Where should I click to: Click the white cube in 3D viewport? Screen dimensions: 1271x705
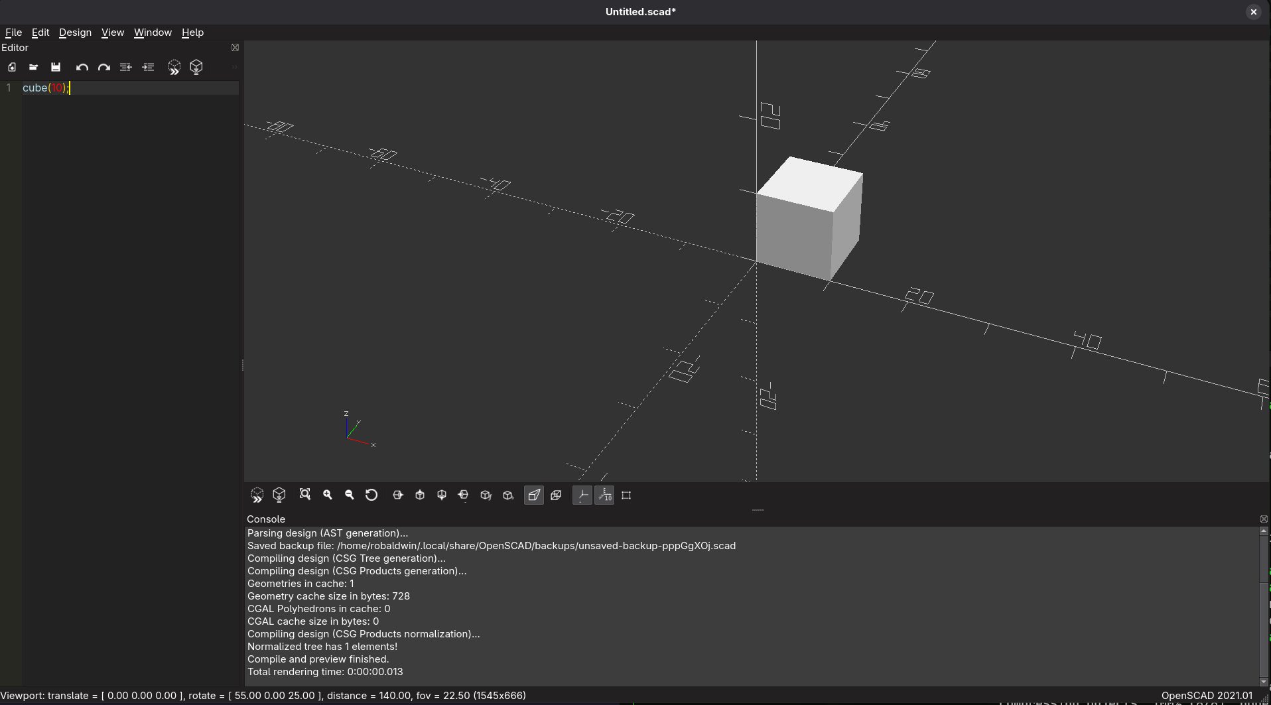click(x=809, y=219)
